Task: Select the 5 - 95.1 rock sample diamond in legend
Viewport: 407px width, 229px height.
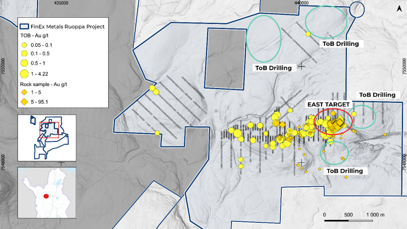Action: (x=24, y=102)
